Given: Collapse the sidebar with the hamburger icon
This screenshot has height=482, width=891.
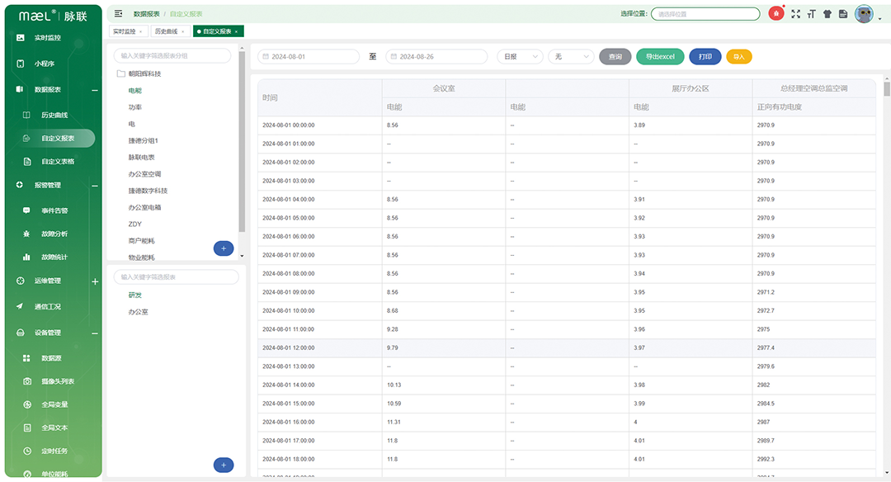Looking at the screenshot, I should coord(119,14).
